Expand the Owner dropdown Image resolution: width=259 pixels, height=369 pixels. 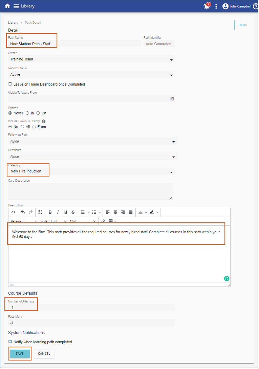pos(172,60)
